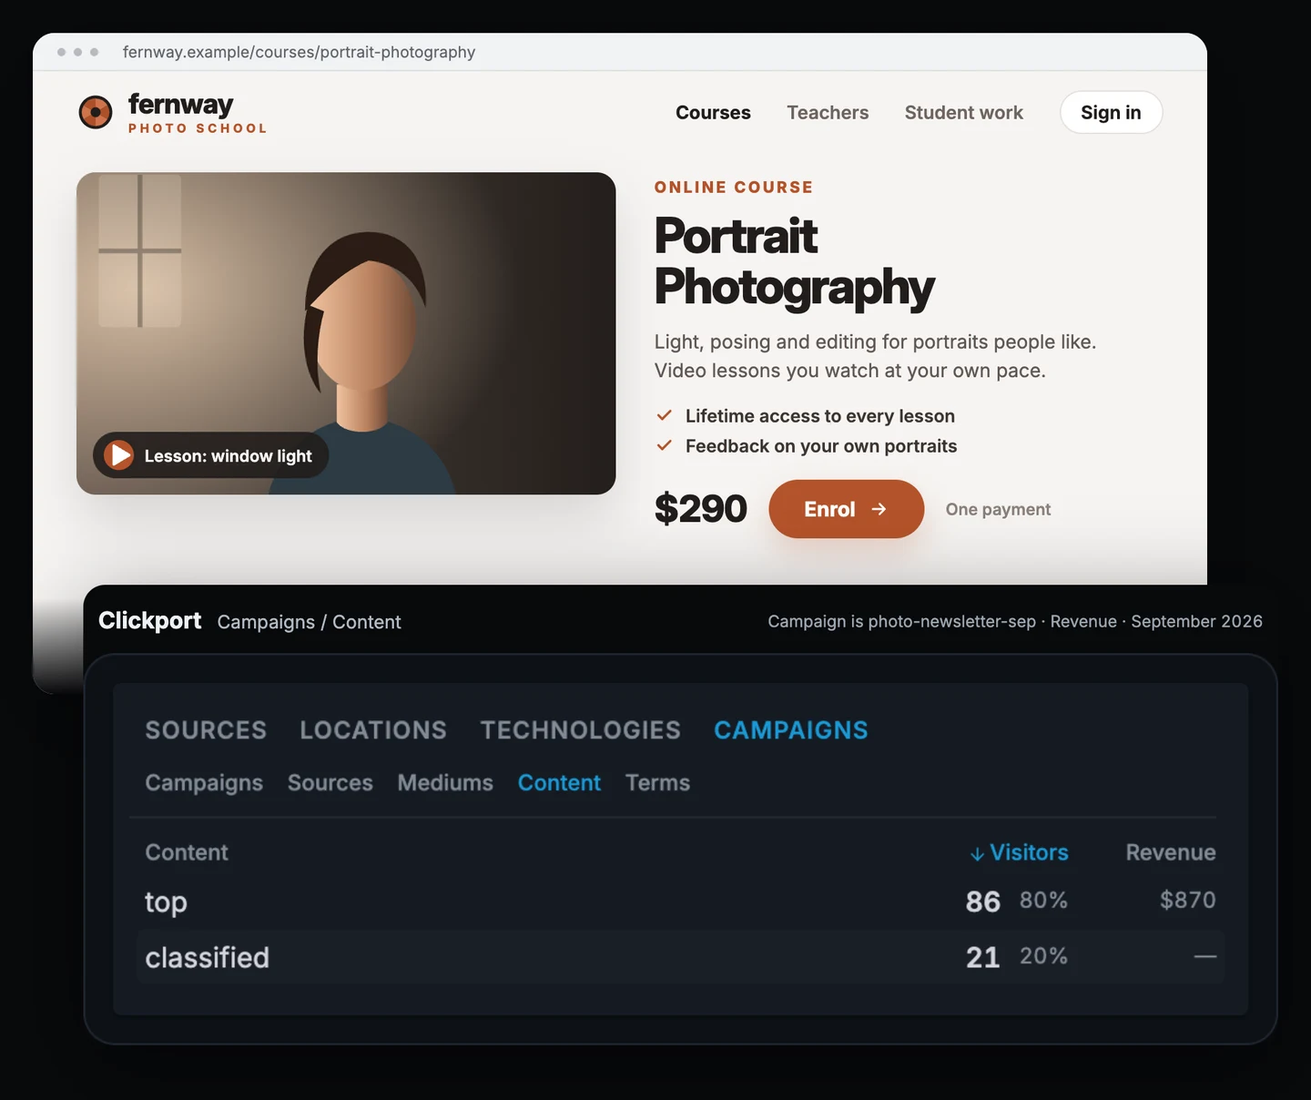The image size is (1311, 1100).
Task: Go to the Teachers page
Action: (828, 112)
